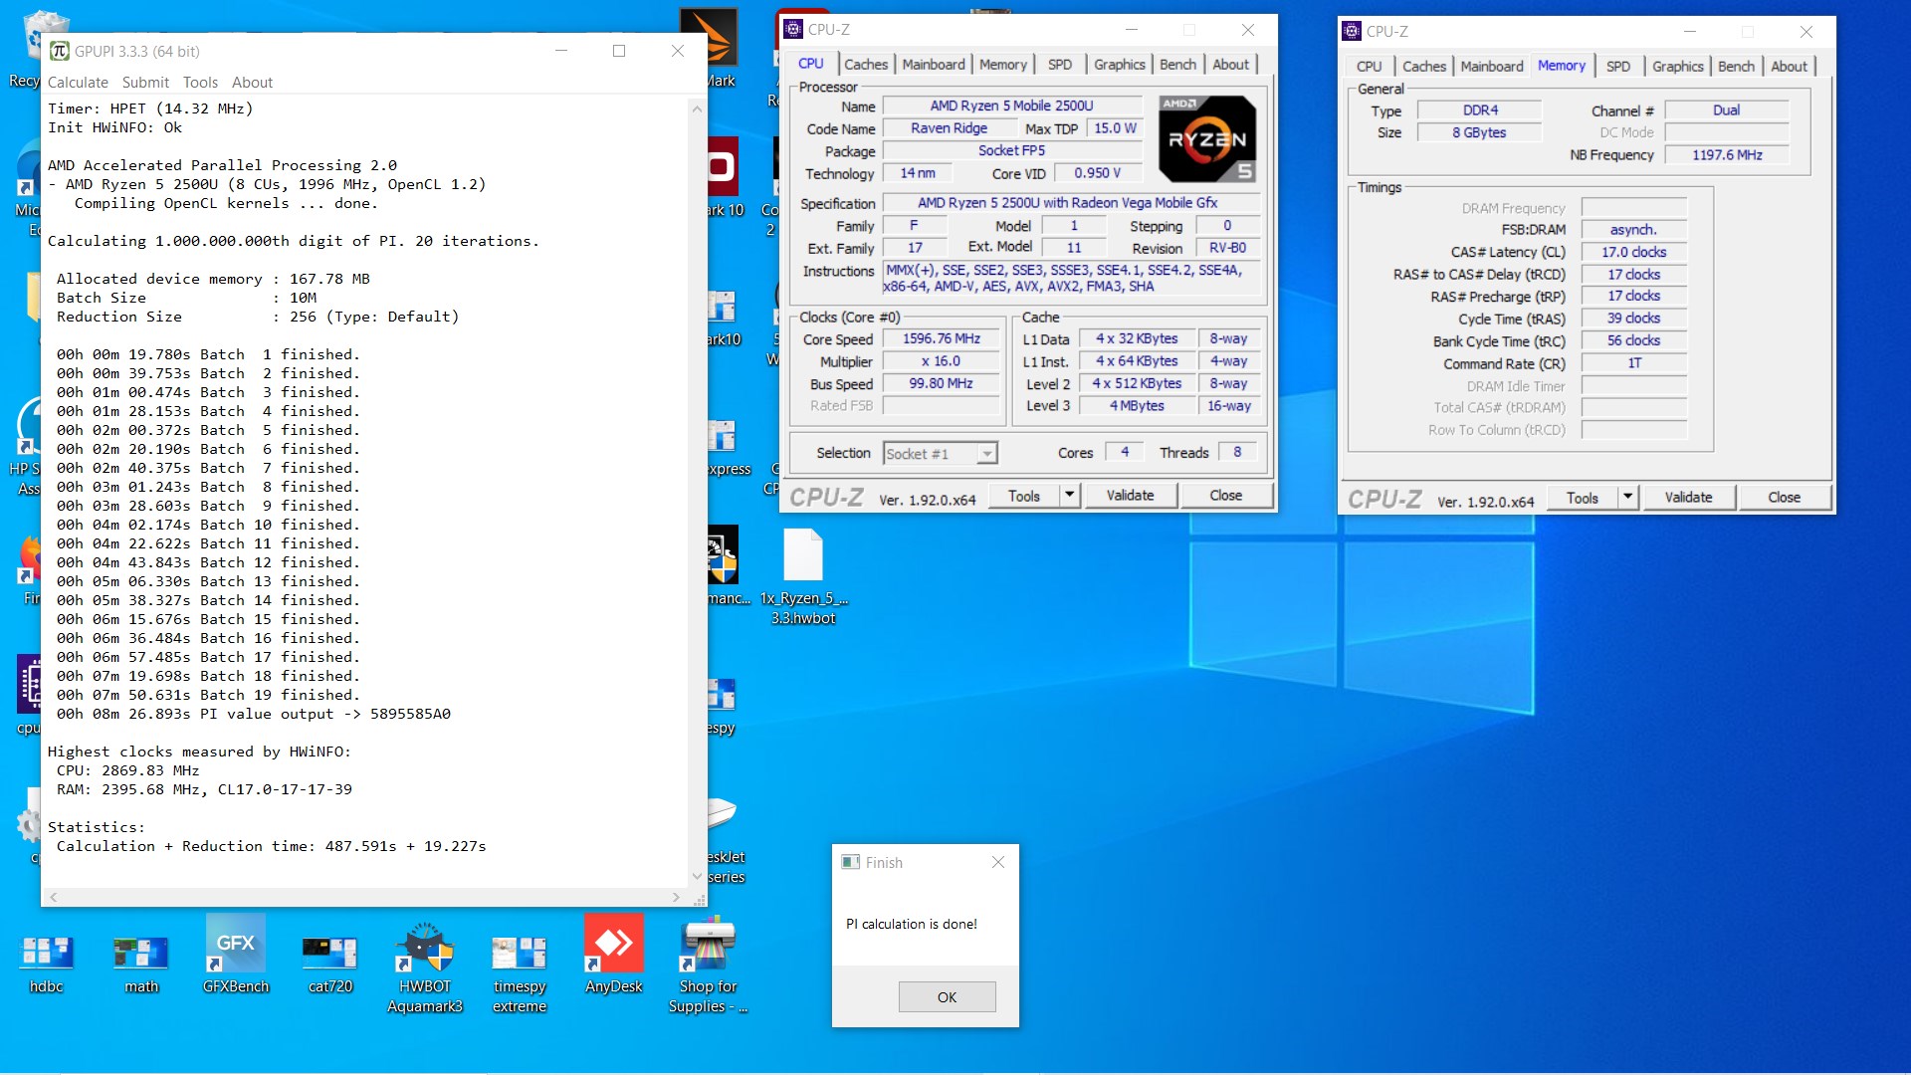Click the GPUPI pi title bar icon
The image size is (1911, 1075).
click(x=60, y=51)
